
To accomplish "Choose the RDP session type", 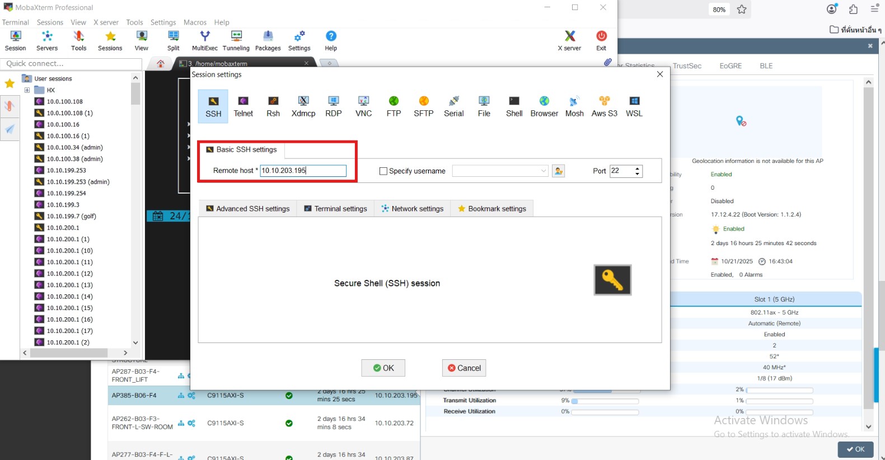I will [x=333, y=106].
